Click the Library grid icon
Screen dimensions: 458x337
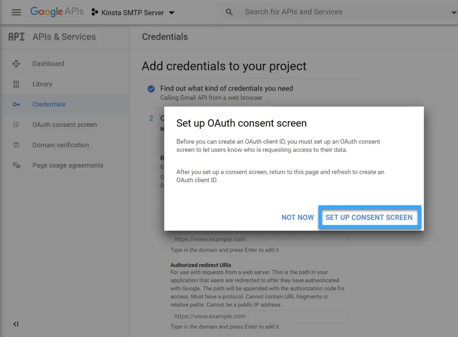[x=16, y=84]
